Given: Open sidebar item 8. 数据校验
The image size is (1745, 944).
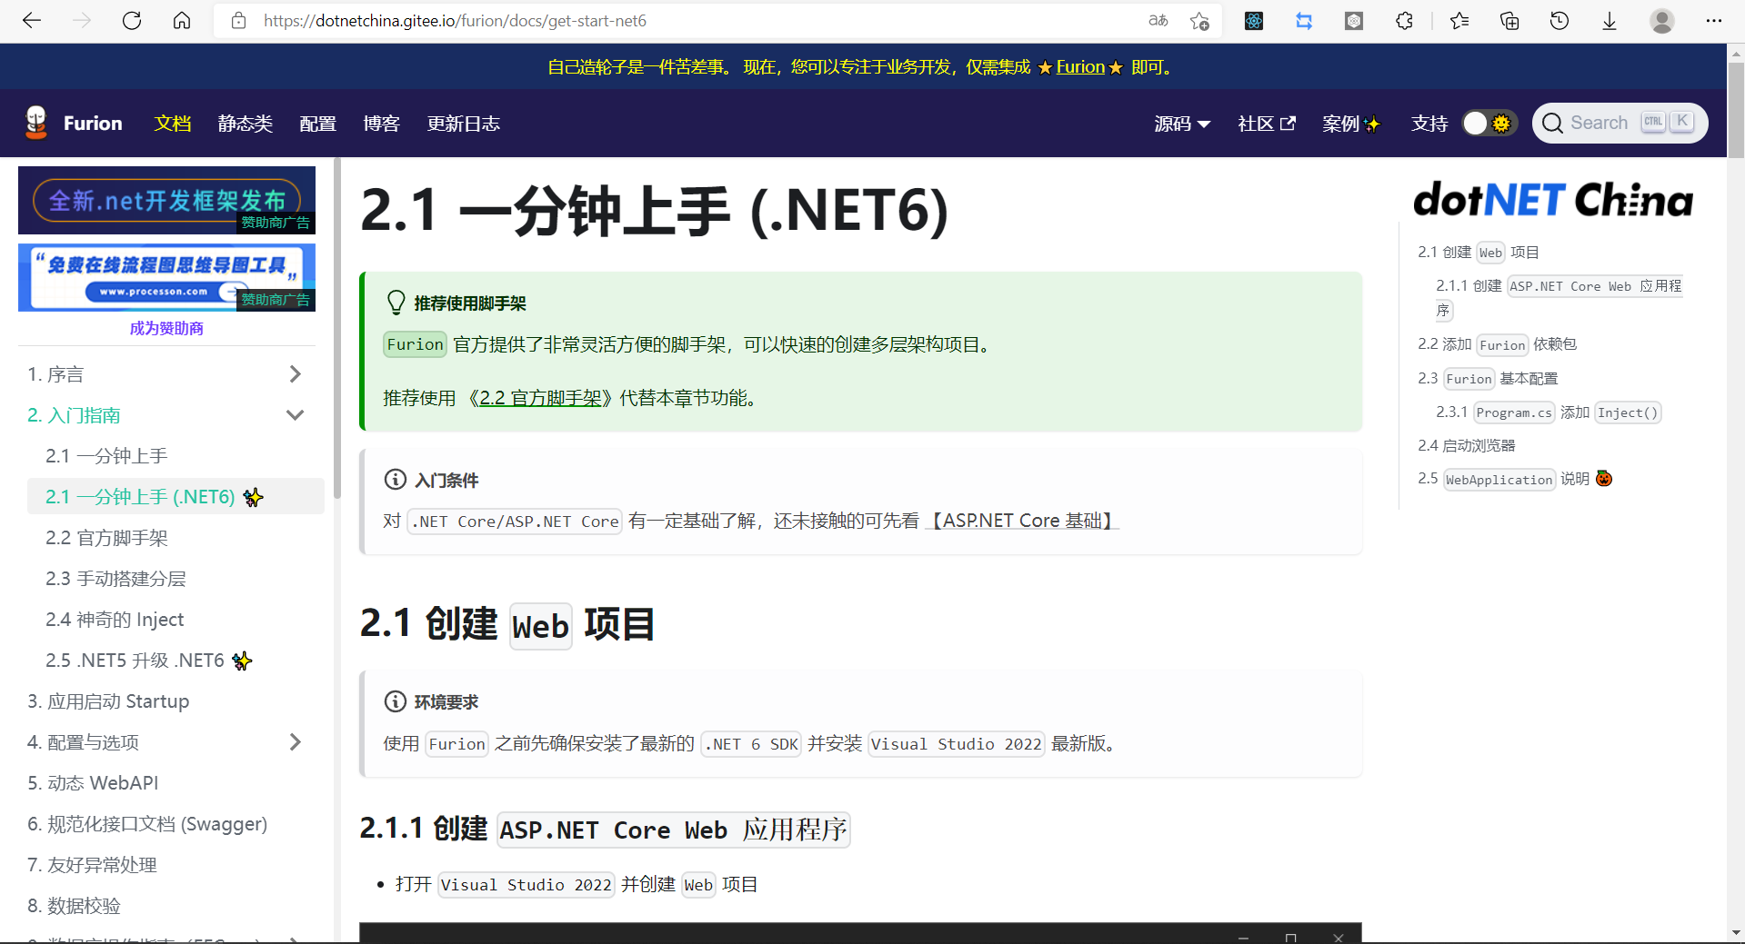Looking at the screenshot, I should click(x=74, y=905).
